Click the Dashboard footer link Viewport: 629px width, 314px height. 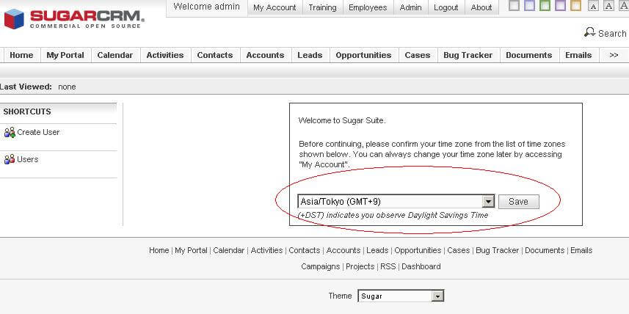click(421, 266)
